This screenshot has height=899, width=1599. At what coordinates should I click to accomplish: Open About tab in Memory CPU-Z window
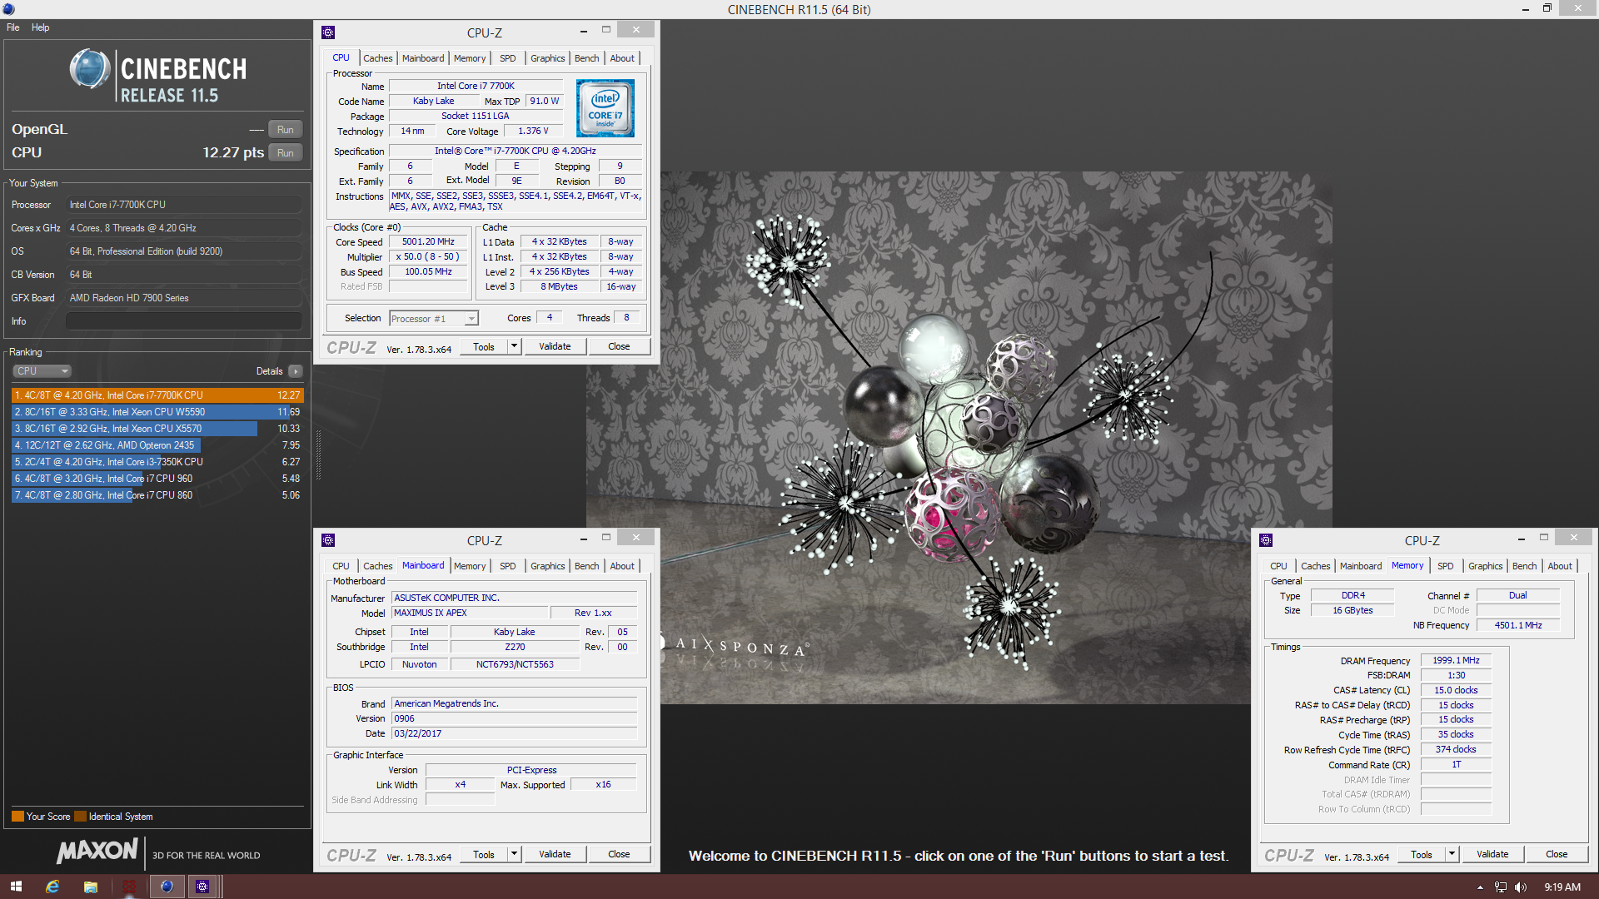click(1559, 566)
